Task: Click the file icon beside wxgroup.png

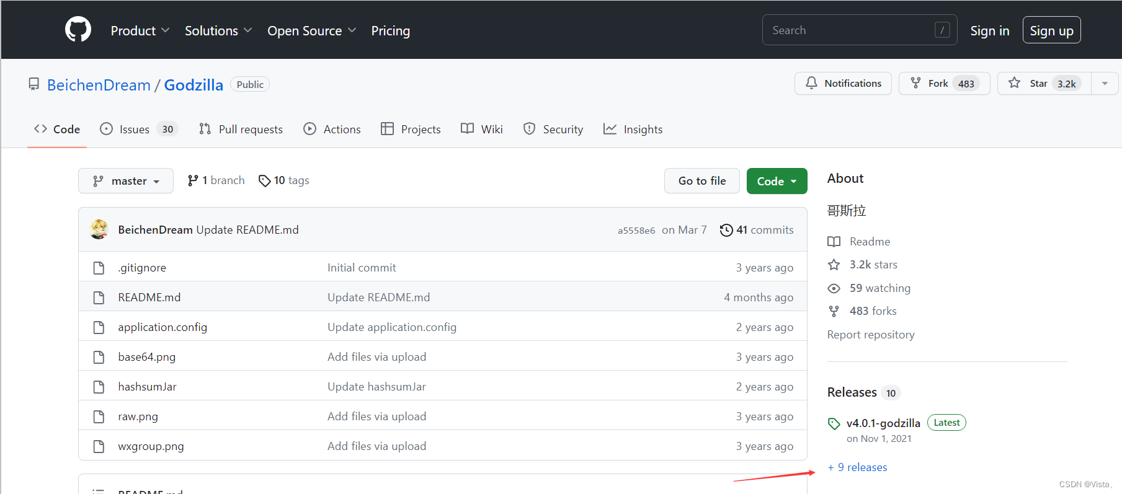Action: click(99, 446)
